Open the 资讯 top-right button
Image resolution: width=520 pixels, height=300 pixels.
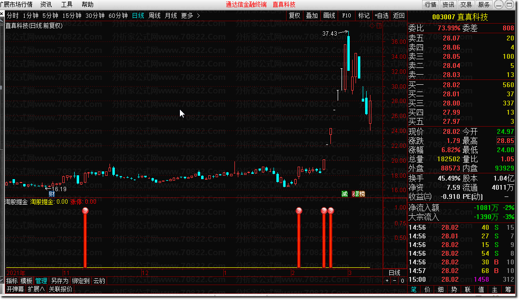click(x=448, y=5)
